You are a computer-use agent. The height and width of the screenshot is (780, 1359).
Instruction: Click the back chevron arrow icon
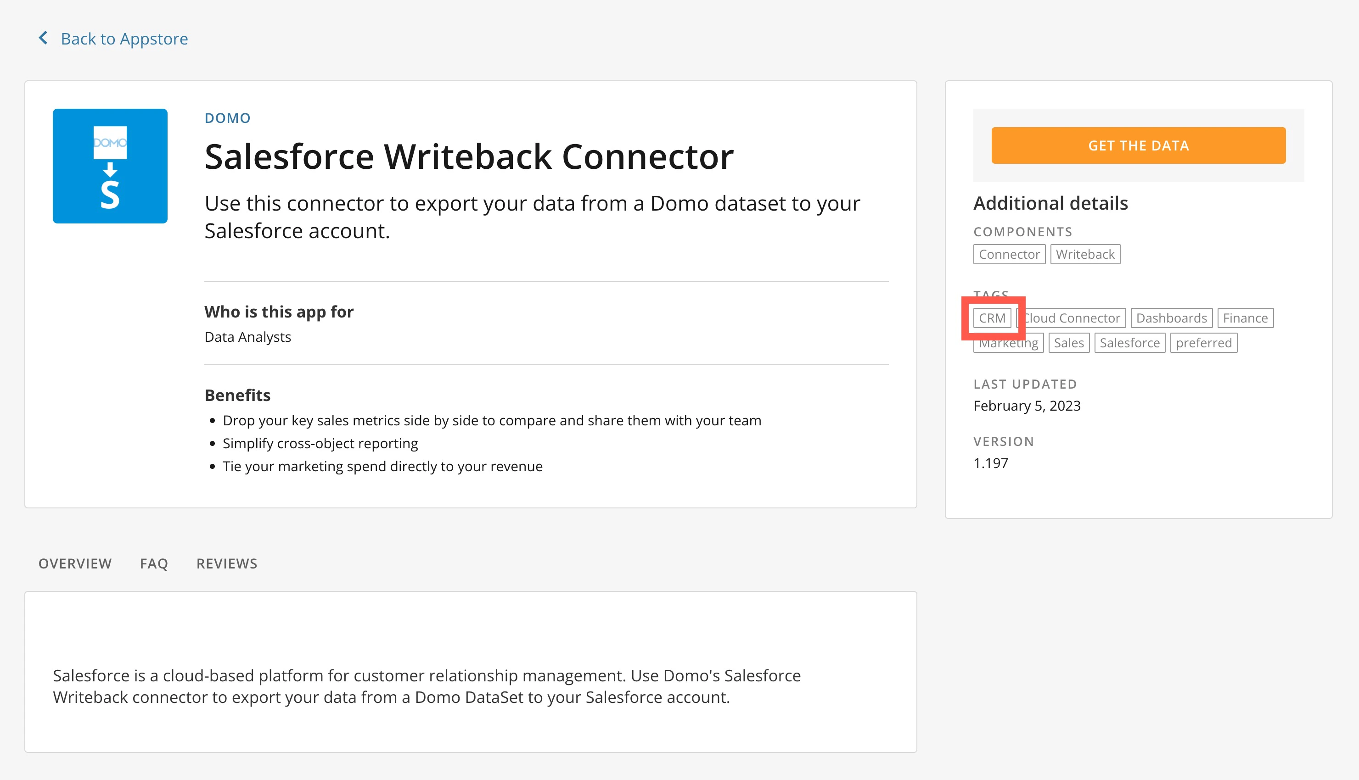pos(44,38)
